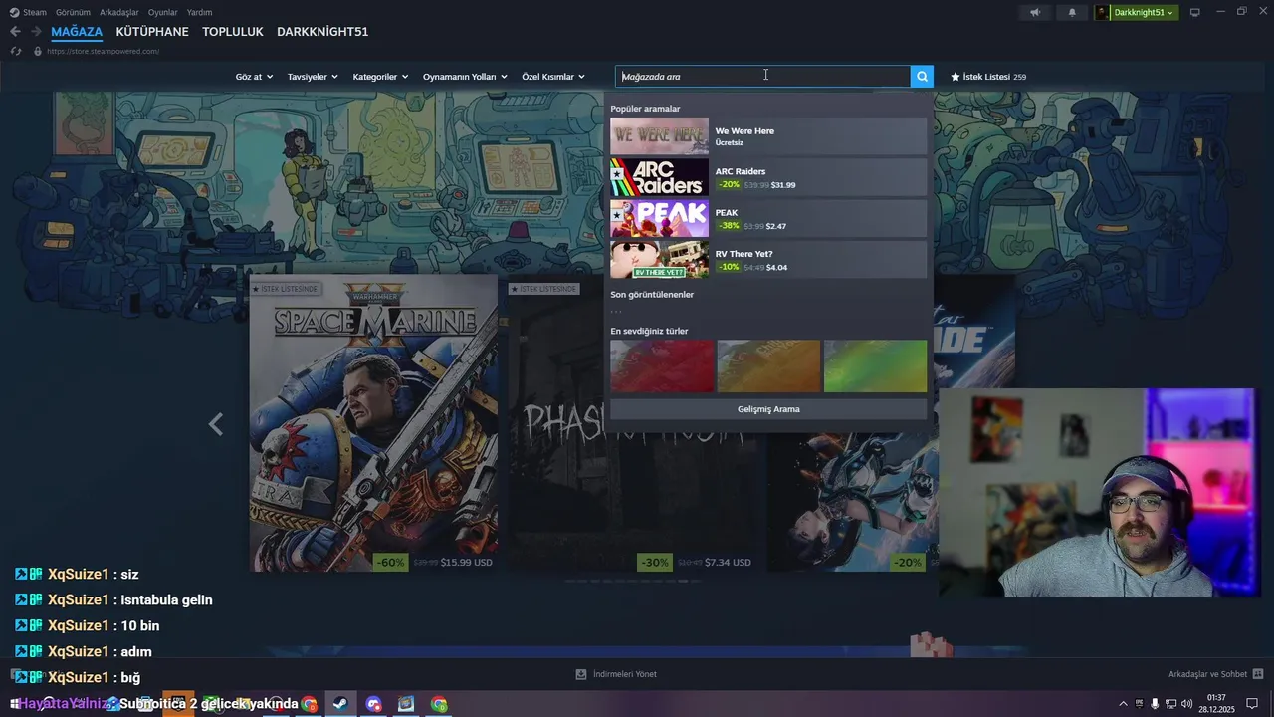
Task: Open Arkadaşlar ve Sohbet friends panel
Action: (1207, 674)
